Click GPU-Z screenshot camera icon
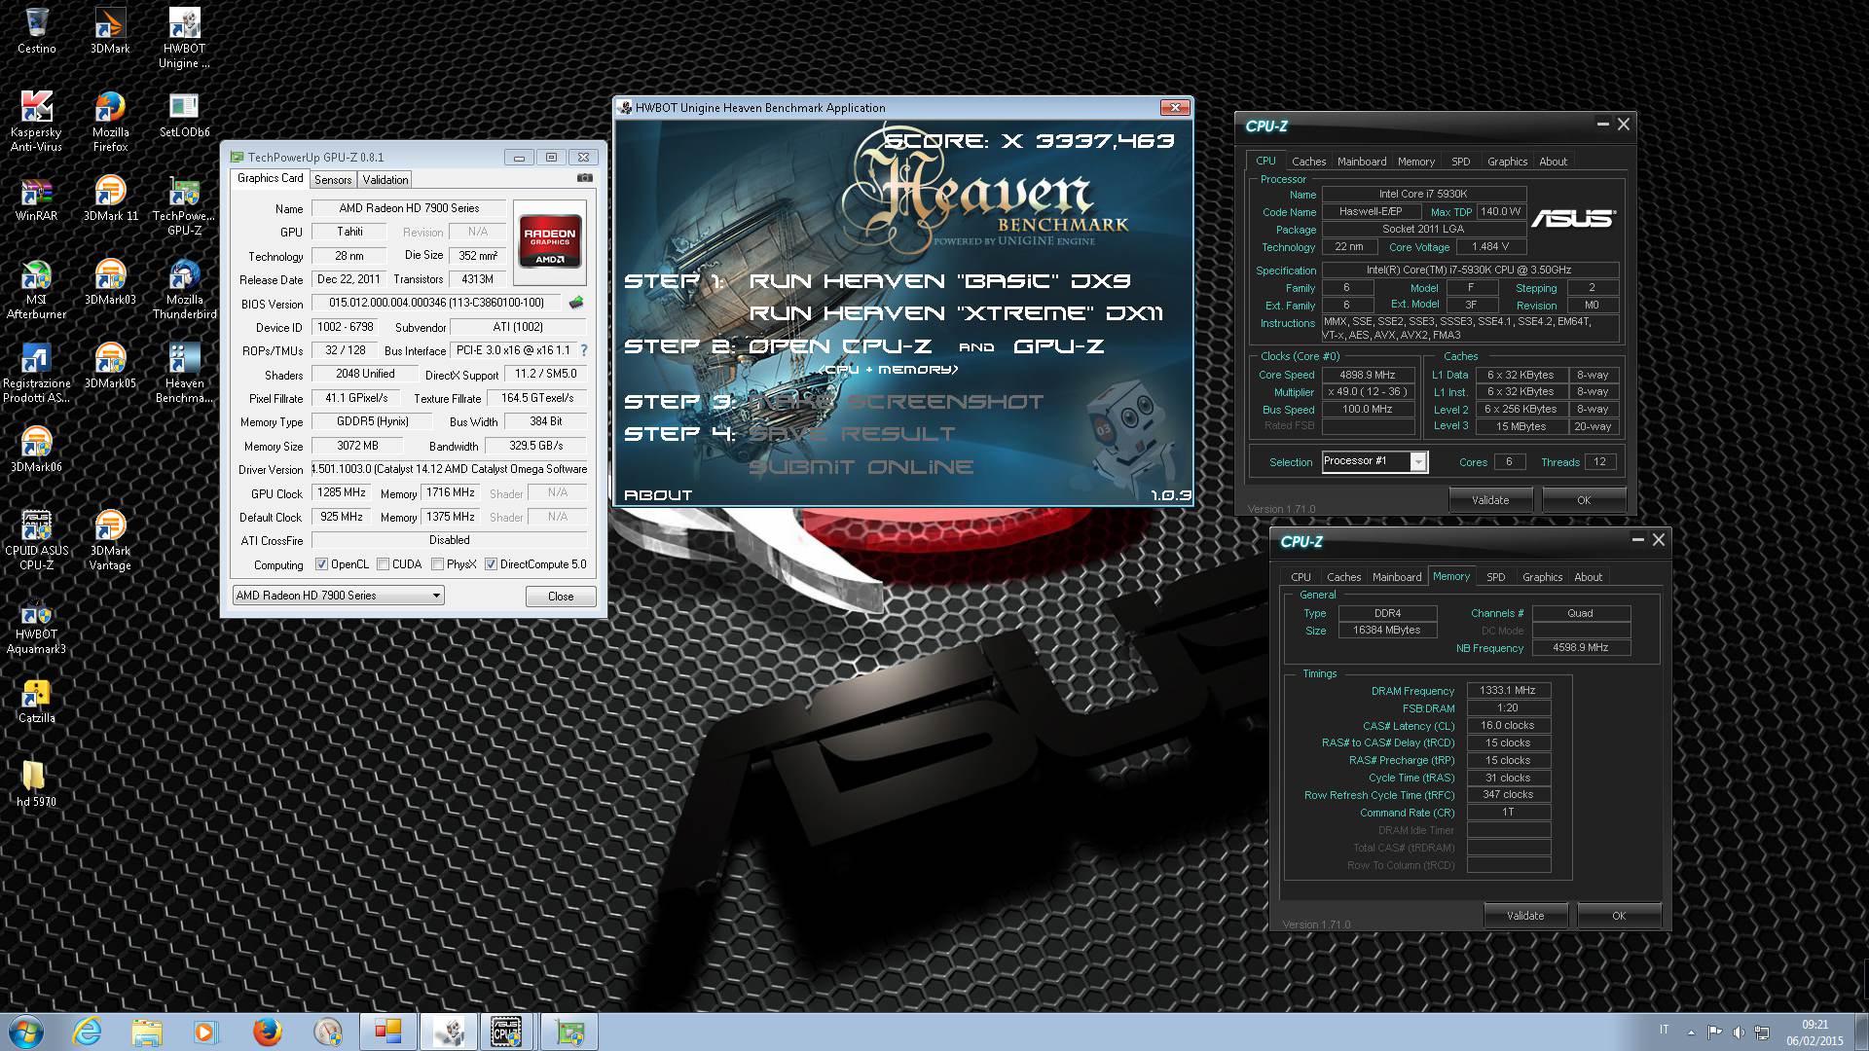 click(x=584, y=178)
